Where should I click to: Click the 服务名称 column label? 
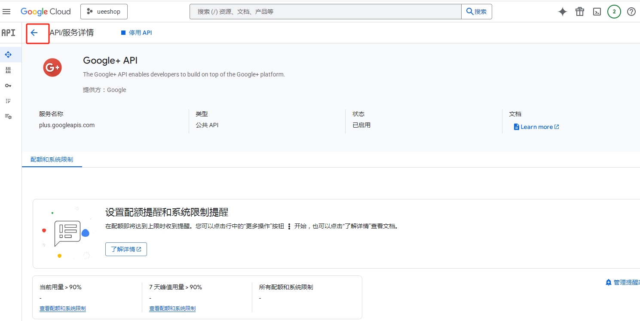[51, 114]
